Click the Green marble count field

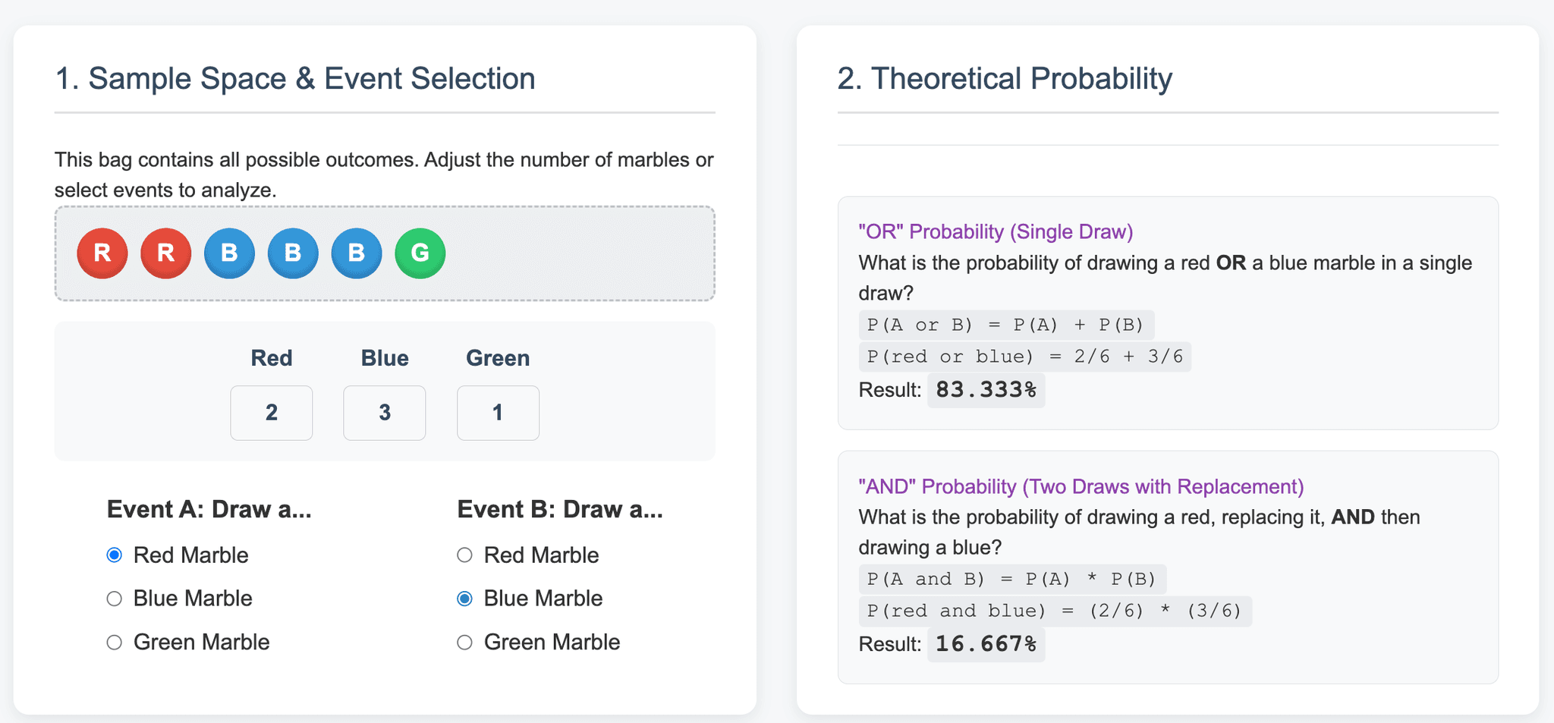click(498, 413)
